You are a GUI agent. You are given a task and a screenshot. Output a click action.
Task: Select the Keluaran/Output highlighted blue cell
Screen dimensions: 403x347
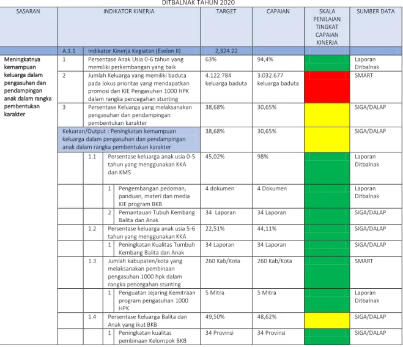click(129, 140)
